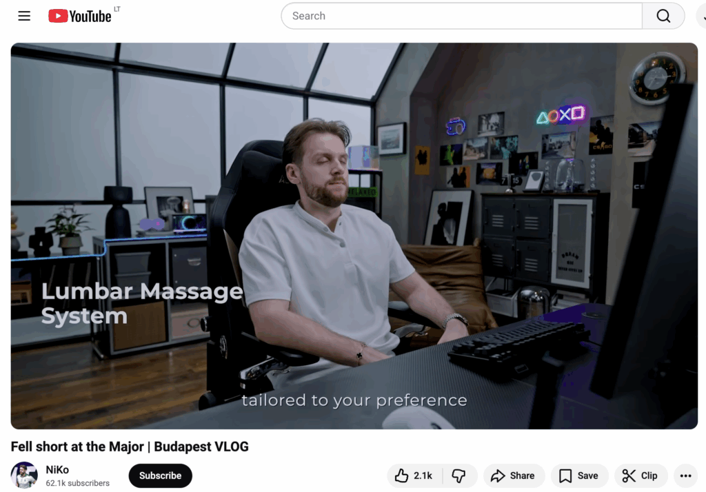Viewport: 706px width, 492px height.
Task: Open the hamburger guide menu
Action: (24, 16)
